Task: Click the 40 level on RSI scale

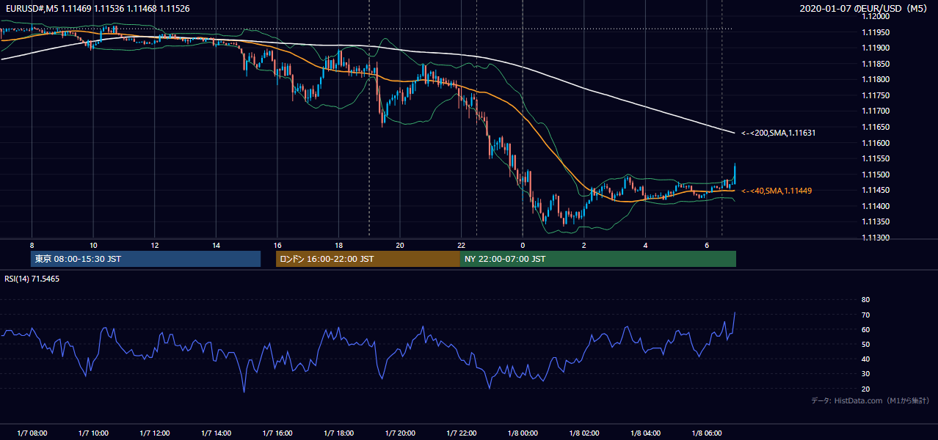Action: 865,359
